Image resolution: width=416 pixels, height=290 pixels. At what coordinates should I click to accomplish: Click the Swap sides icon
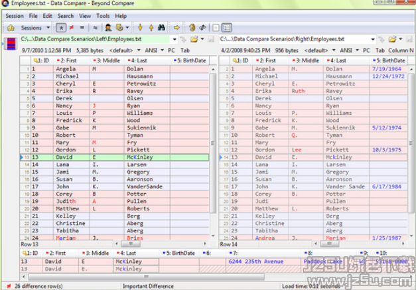pos(203,27)
